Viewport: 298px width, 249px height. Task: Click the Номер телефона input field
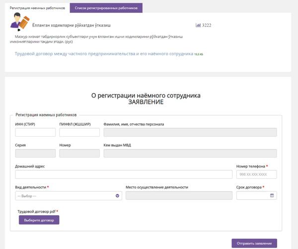256,174
